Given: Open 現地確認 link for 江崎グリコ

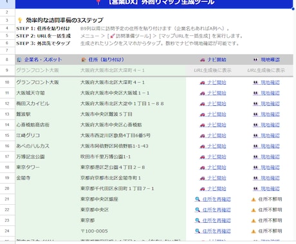Looking at the screenshot, I should [x=266, y=135].
